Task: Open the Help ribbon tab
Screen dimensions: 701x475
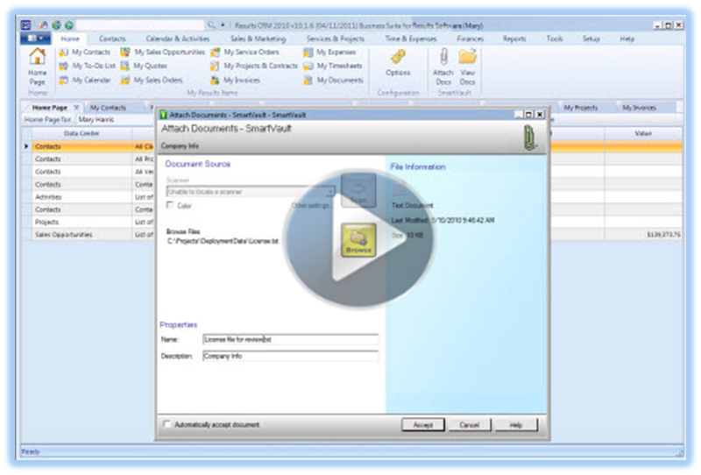Action: [627, 39]
